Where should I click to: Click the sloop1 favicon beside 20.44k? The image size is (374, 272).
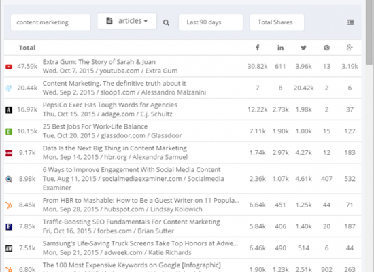tap(9, 88)
